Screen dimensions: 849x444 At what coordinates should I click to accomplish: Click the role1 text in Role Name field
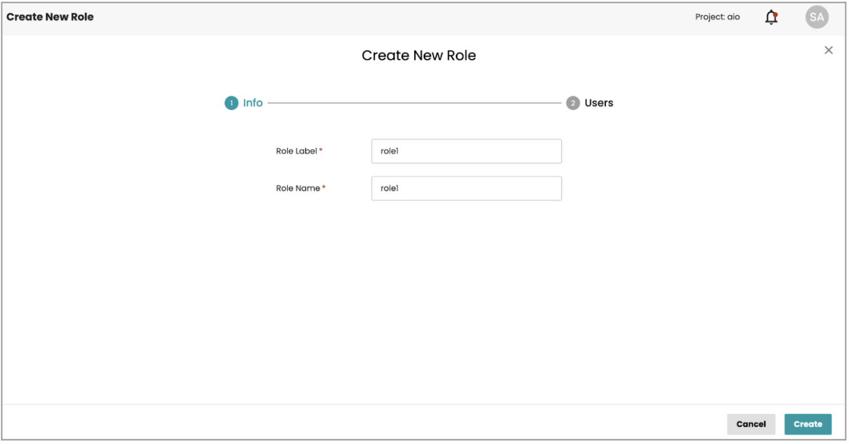387,188
